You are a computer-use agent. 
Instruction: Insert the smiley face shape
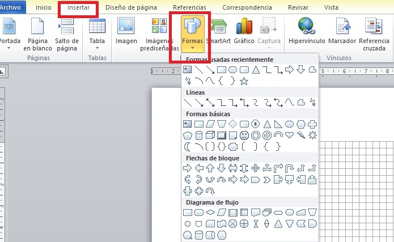click(x=244, y=135)
